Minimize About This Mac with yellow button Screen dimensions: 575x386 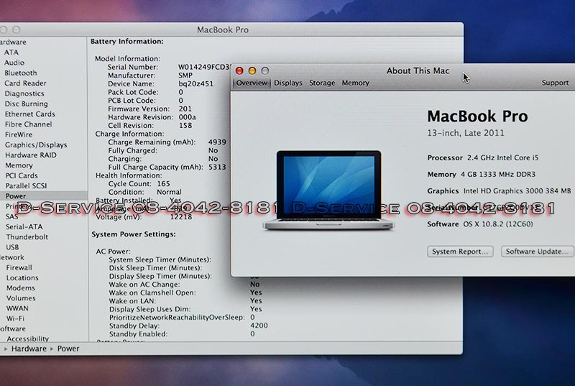tap(252, 70)
